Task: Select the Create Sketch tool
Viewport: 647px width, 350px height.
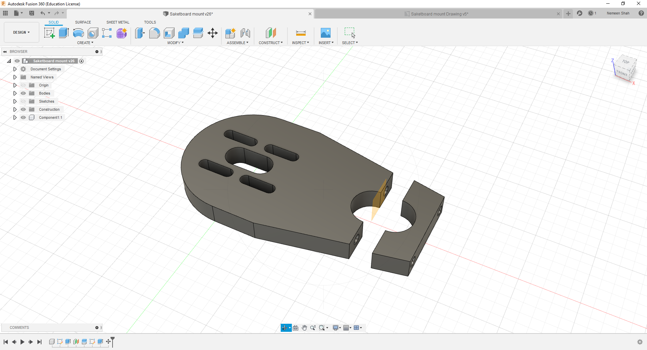Action: 50,33
